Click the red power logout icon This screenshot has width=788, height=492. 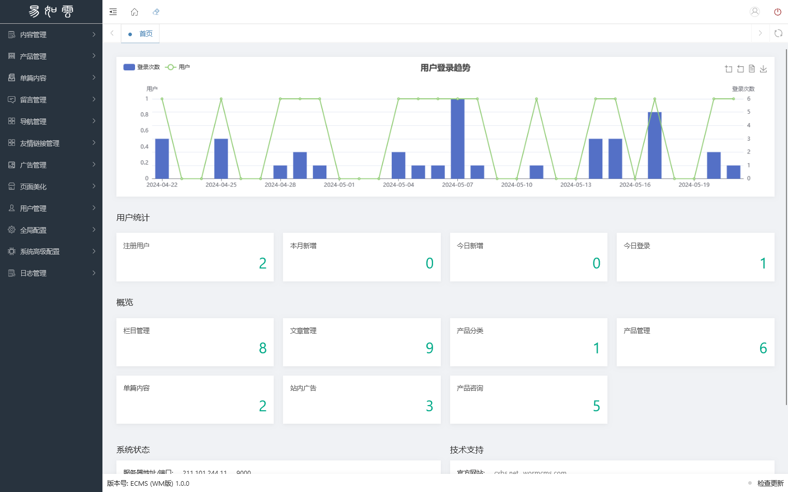[778, 12]
